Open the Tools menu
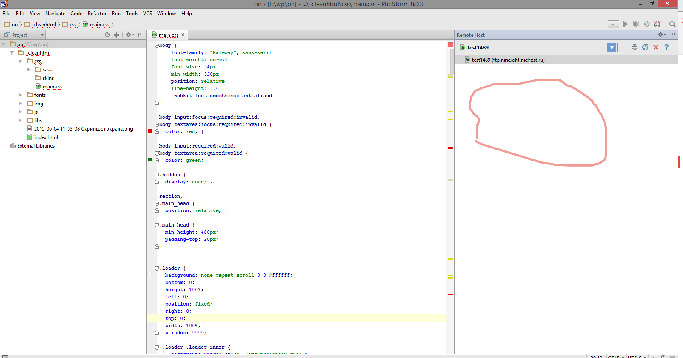This screenshot has height=358, width=683. (x=132, y=14)
